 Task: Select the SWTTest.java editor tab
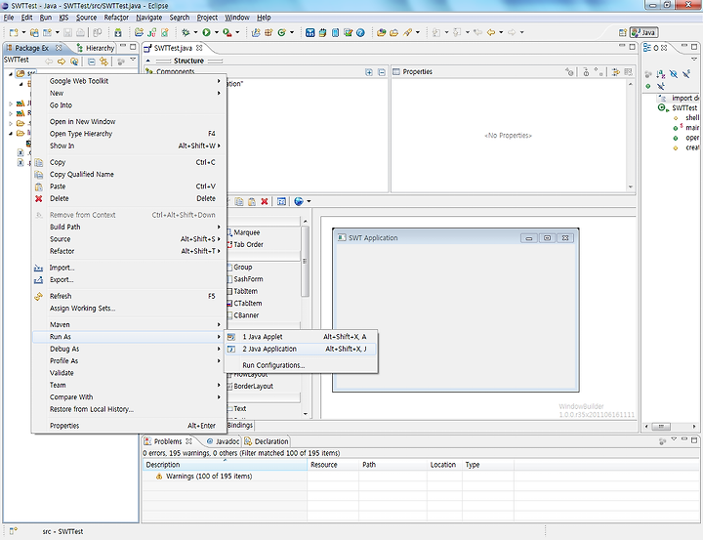[173, 48]
